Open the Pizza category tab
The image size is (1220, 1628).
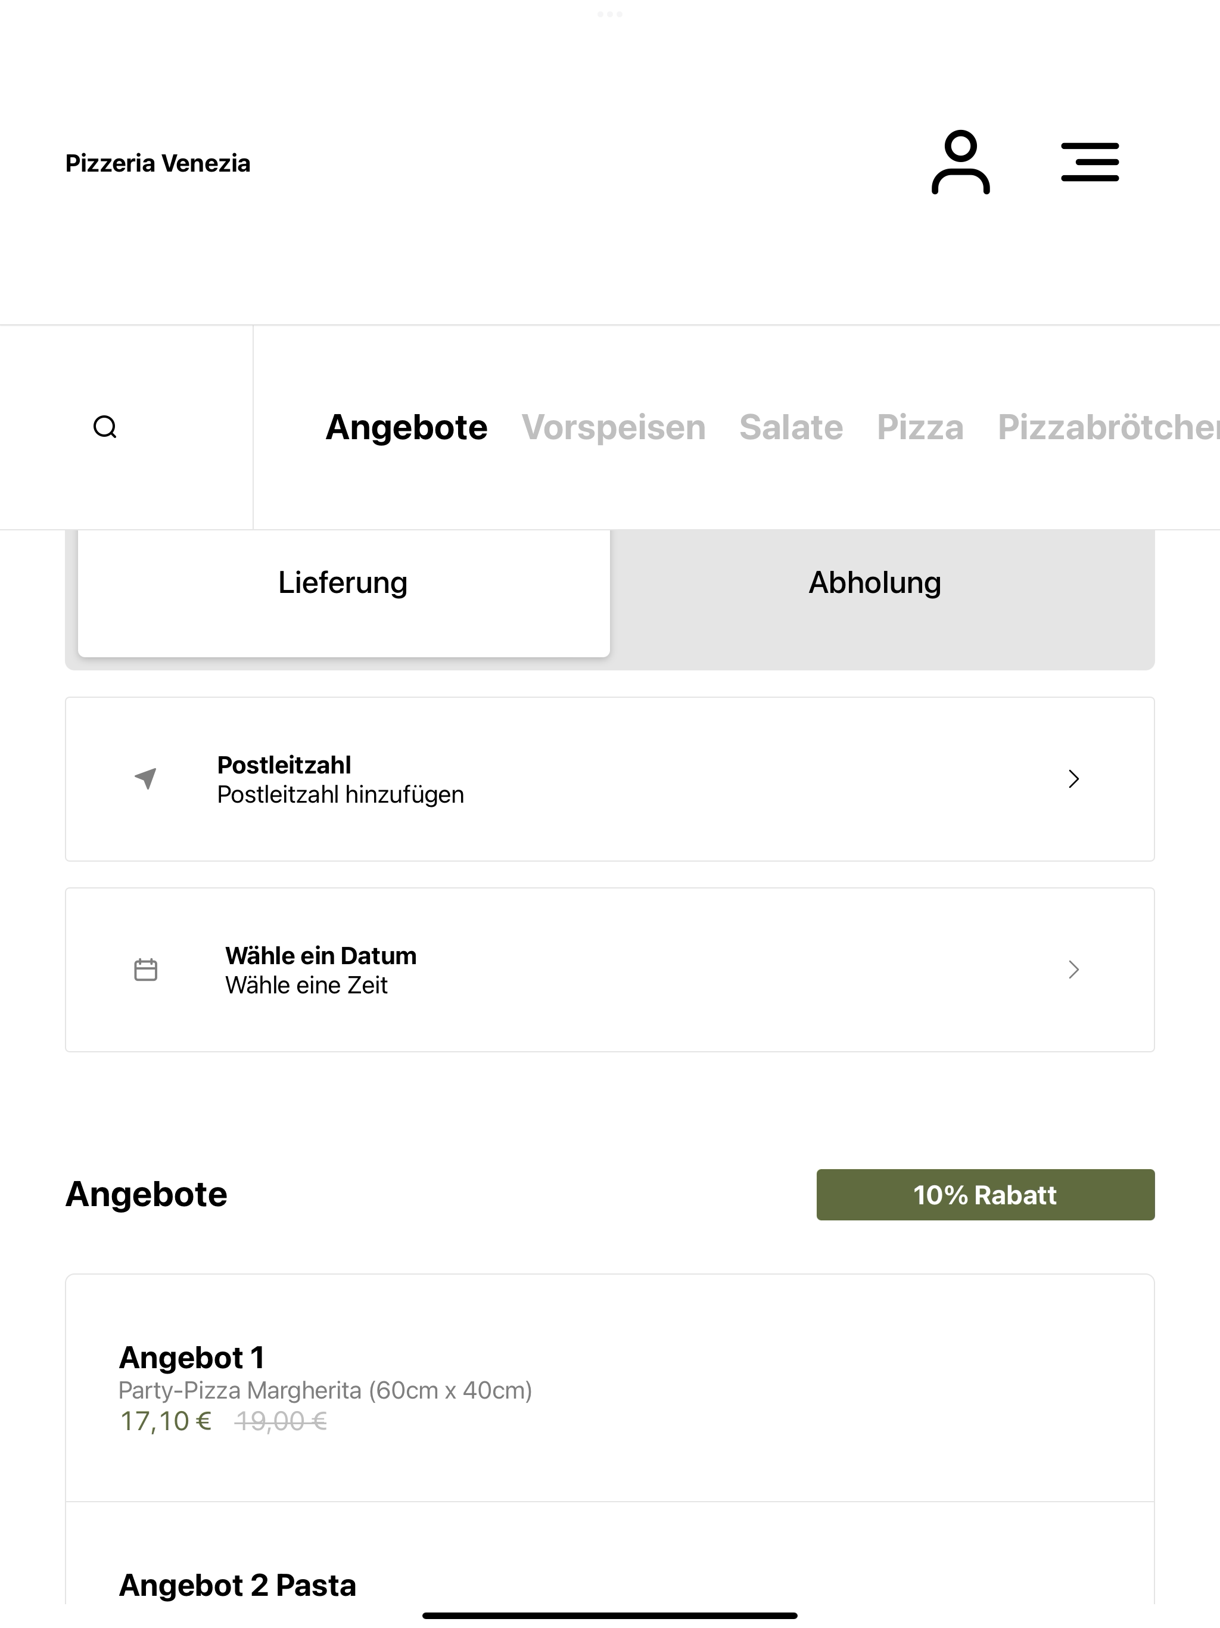pyautogui.click(x=920, y=427)
